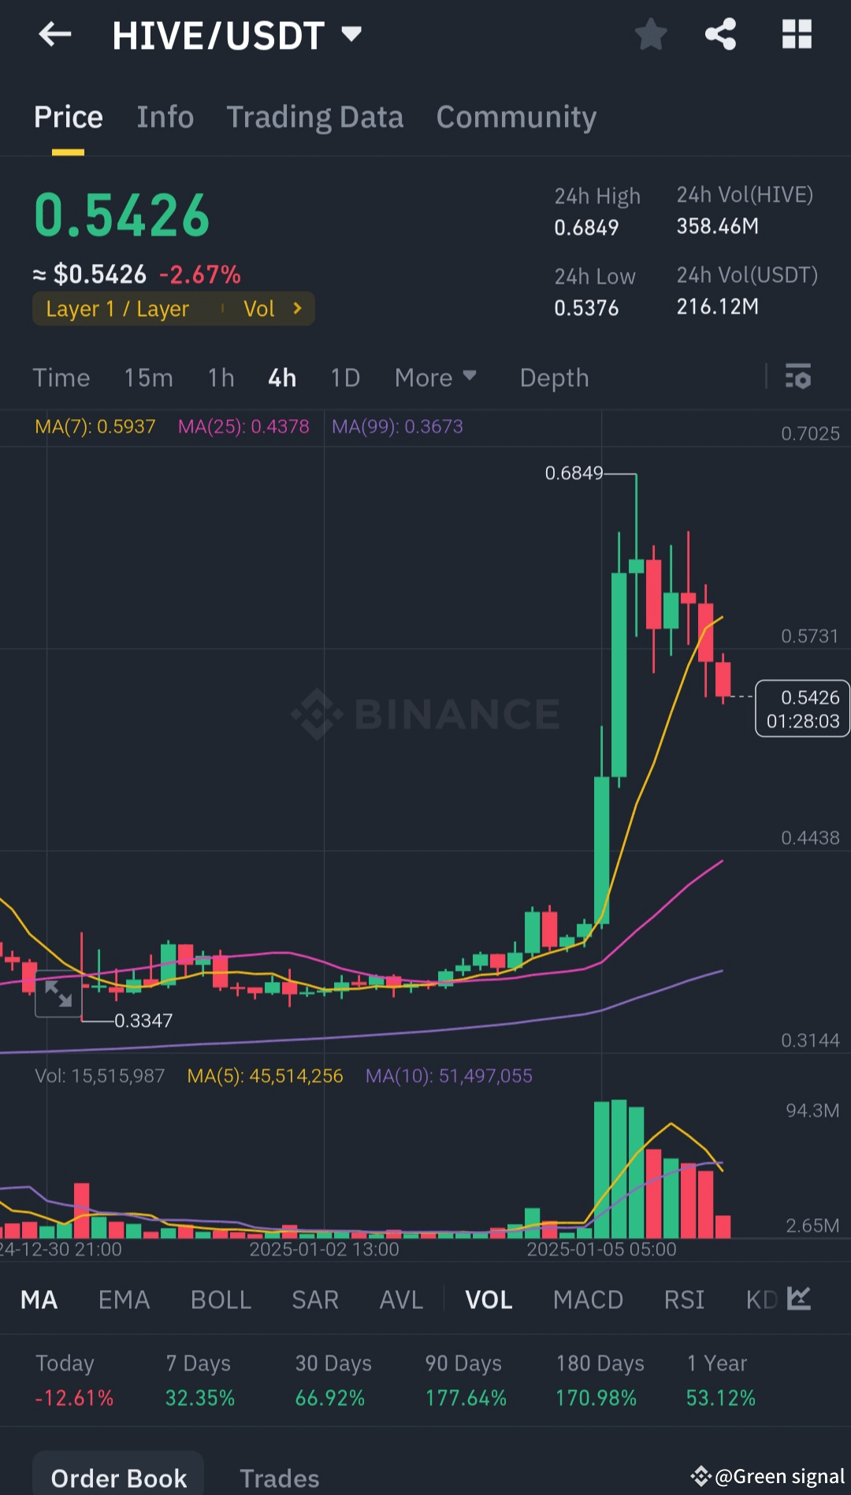Enable the BOLL indicator
This screenshot has width=851, height=1495.
(x=221, y=1300)
